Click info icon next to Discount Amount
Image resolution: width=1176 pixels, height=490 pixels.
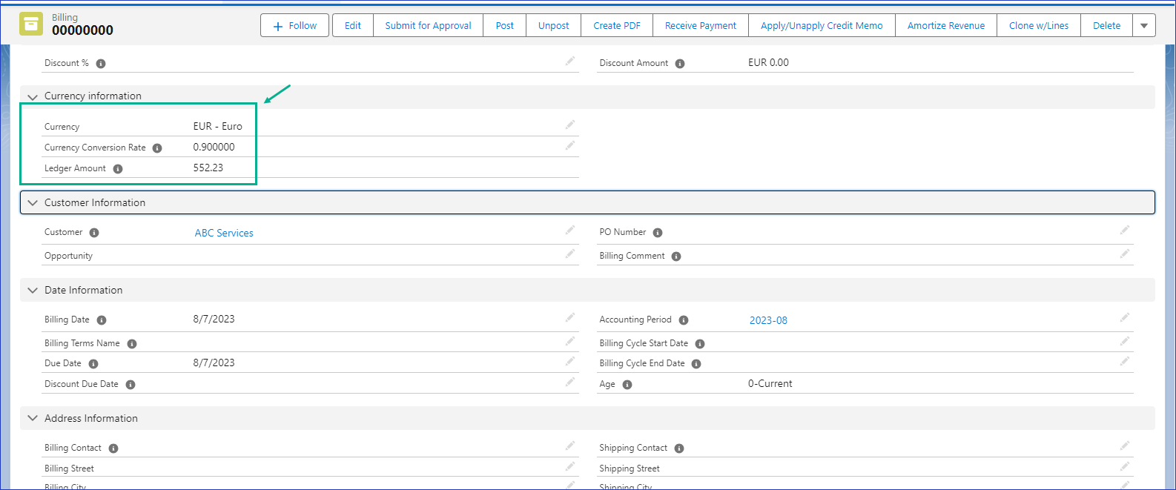680,64
